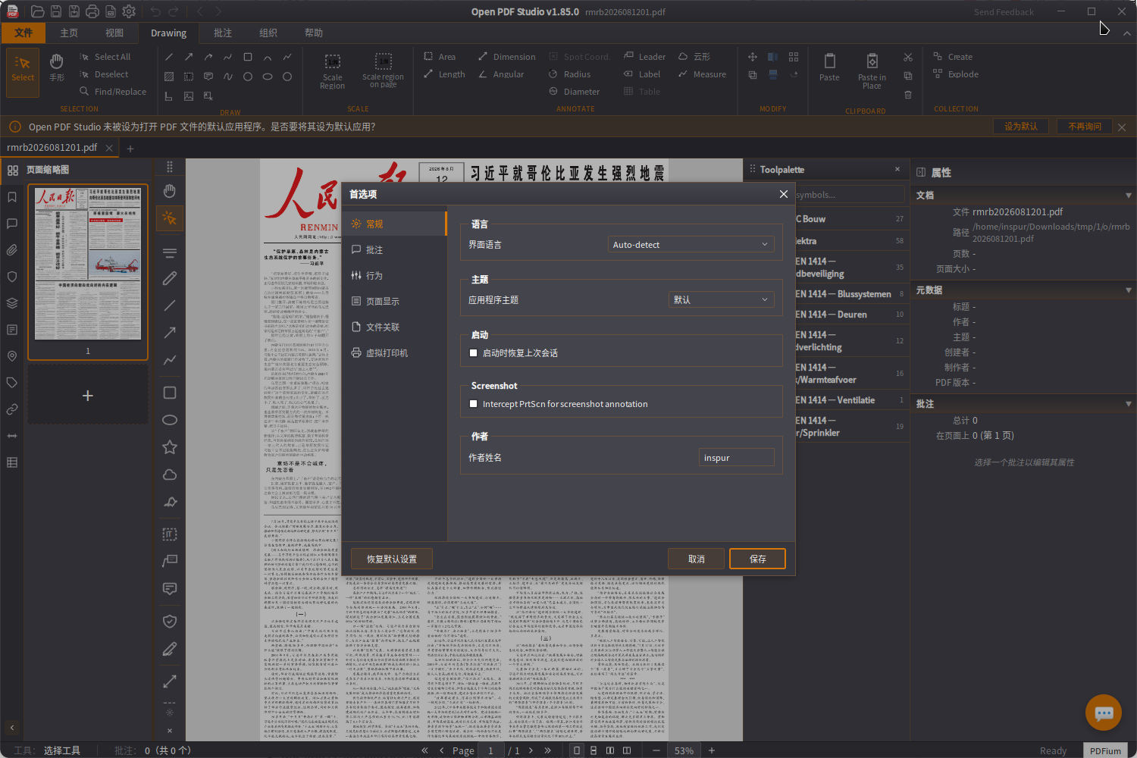Open the 批注 preferences category
1137x758 pixels.
pos(394,249)
